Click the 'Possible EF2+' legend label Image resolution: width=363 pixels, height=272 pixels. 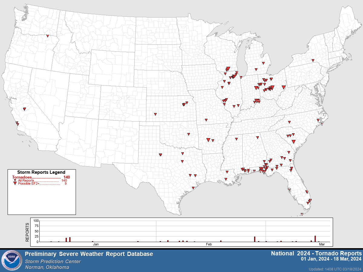[x=29, y=183]
